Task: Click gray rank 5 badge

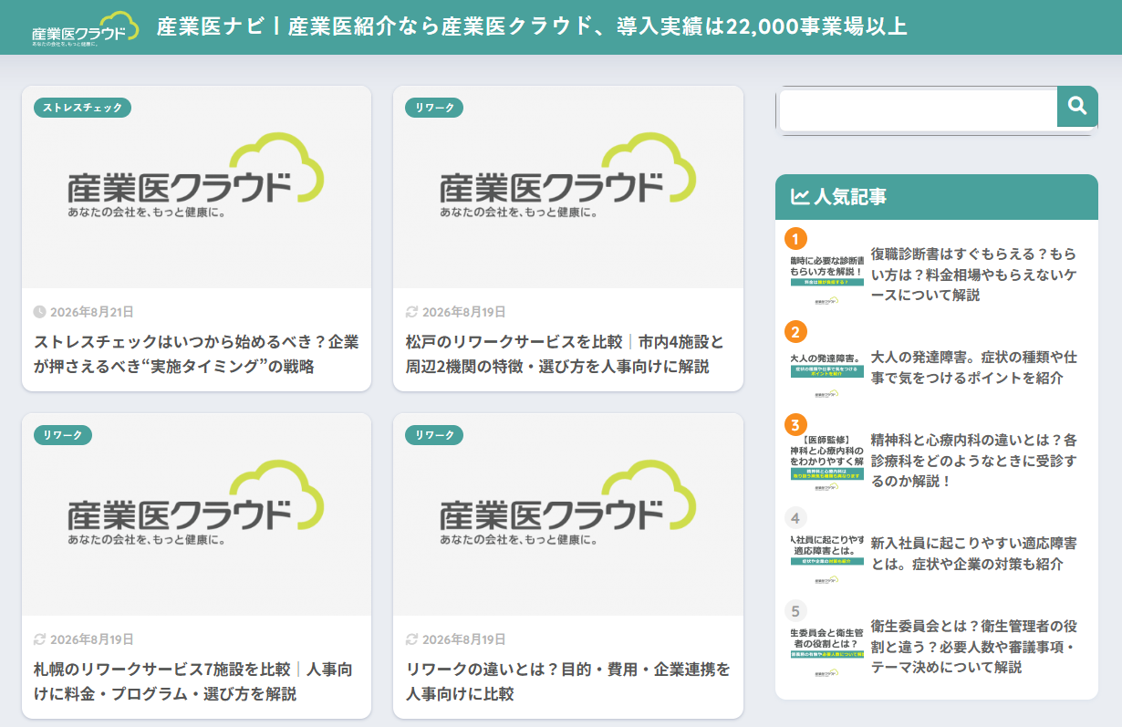Action: coord(795,611)
